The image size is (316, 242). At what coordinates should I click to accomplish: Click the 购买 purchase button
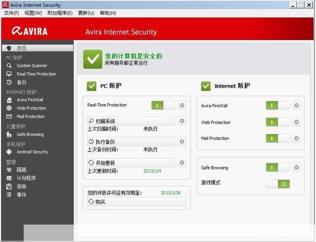coord(137,202)
